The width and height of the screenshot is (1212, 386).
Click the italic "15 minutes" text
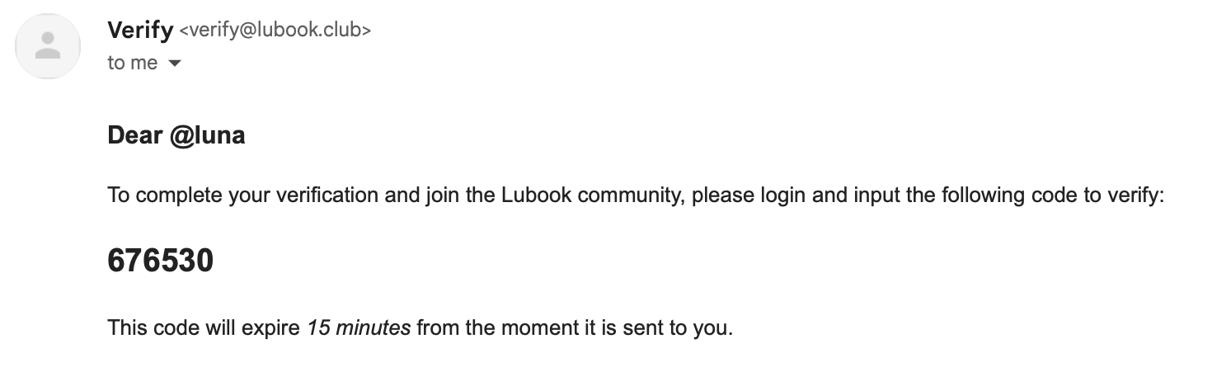pos(359,327)
